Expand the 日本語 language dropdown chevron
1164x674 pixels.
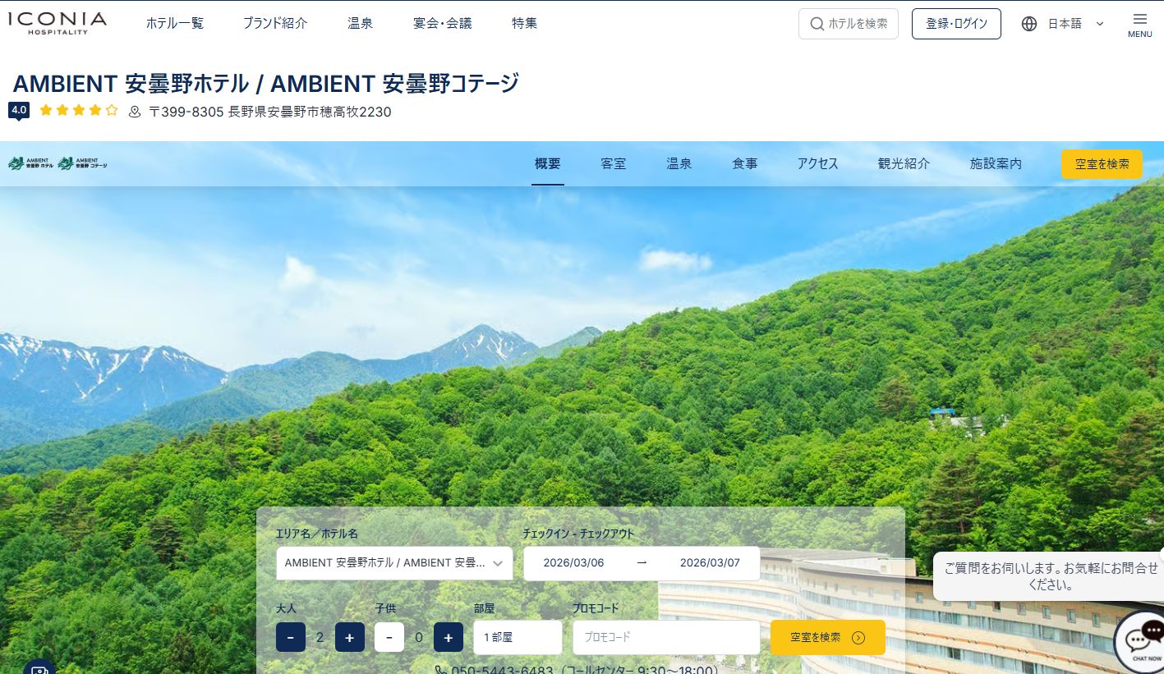coord(1099,24)
